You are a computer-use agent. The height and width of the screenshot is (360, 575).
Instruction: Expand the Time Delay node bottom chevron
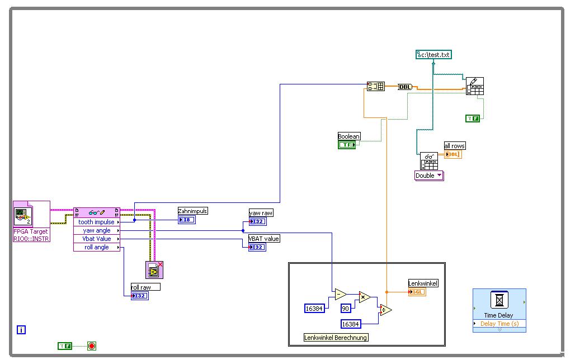coord(499,330)
